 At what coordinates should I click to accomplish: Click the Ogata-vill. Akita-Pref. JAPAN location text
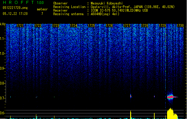(x=133, y=7)
